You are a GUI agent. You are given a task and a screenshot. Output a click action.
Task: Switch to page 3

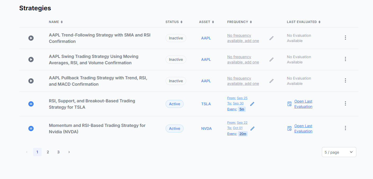[58, 152]
